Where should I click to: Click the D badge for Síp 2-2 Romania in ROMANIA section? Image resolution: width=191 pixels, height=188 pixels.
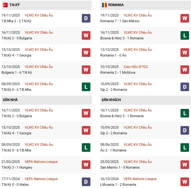click(185, 87)
